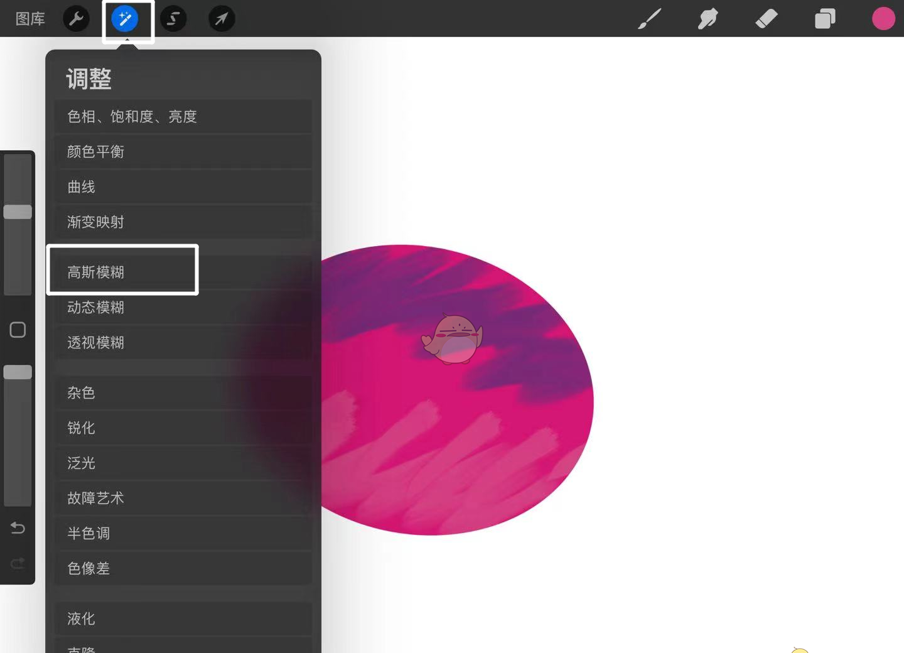
Task: Apply the 故障艺术 effect
Action: pos(183,498)
